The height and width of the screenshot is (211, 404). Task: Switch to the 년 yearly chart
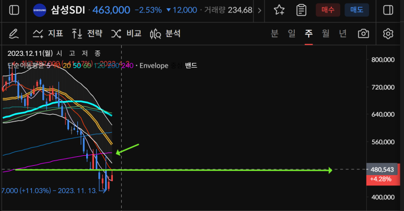[x=343, y=33]
